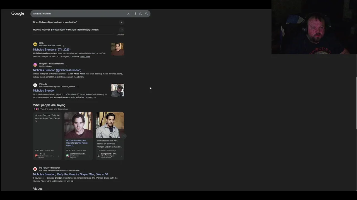Screen dimensions: 357x200
Task: Click the Wikipedia favicon
Action: [35, 85]
